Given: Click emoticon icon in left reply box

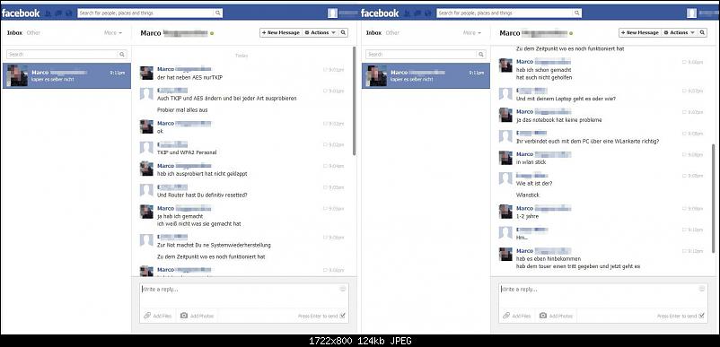Looking at the screenshot, I should [x=343, y=289].
